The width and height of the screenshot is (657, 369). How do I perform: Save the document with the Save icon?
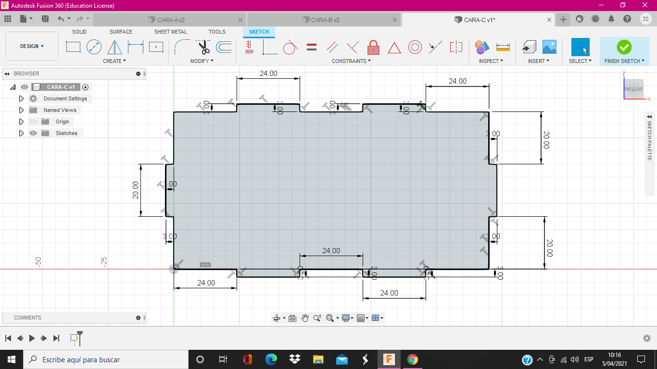[x=45, y=19]
